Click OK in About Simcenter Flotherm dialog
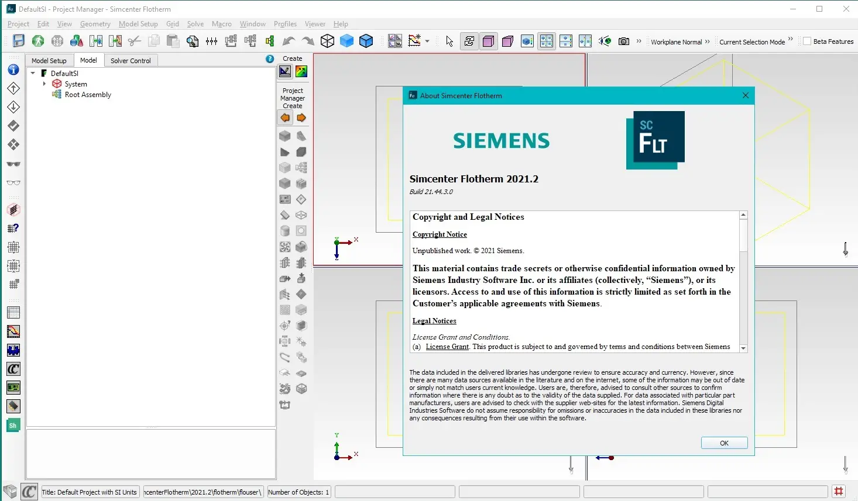The width and height of the screenshot is (858, 501). click(x=724, y=443)
